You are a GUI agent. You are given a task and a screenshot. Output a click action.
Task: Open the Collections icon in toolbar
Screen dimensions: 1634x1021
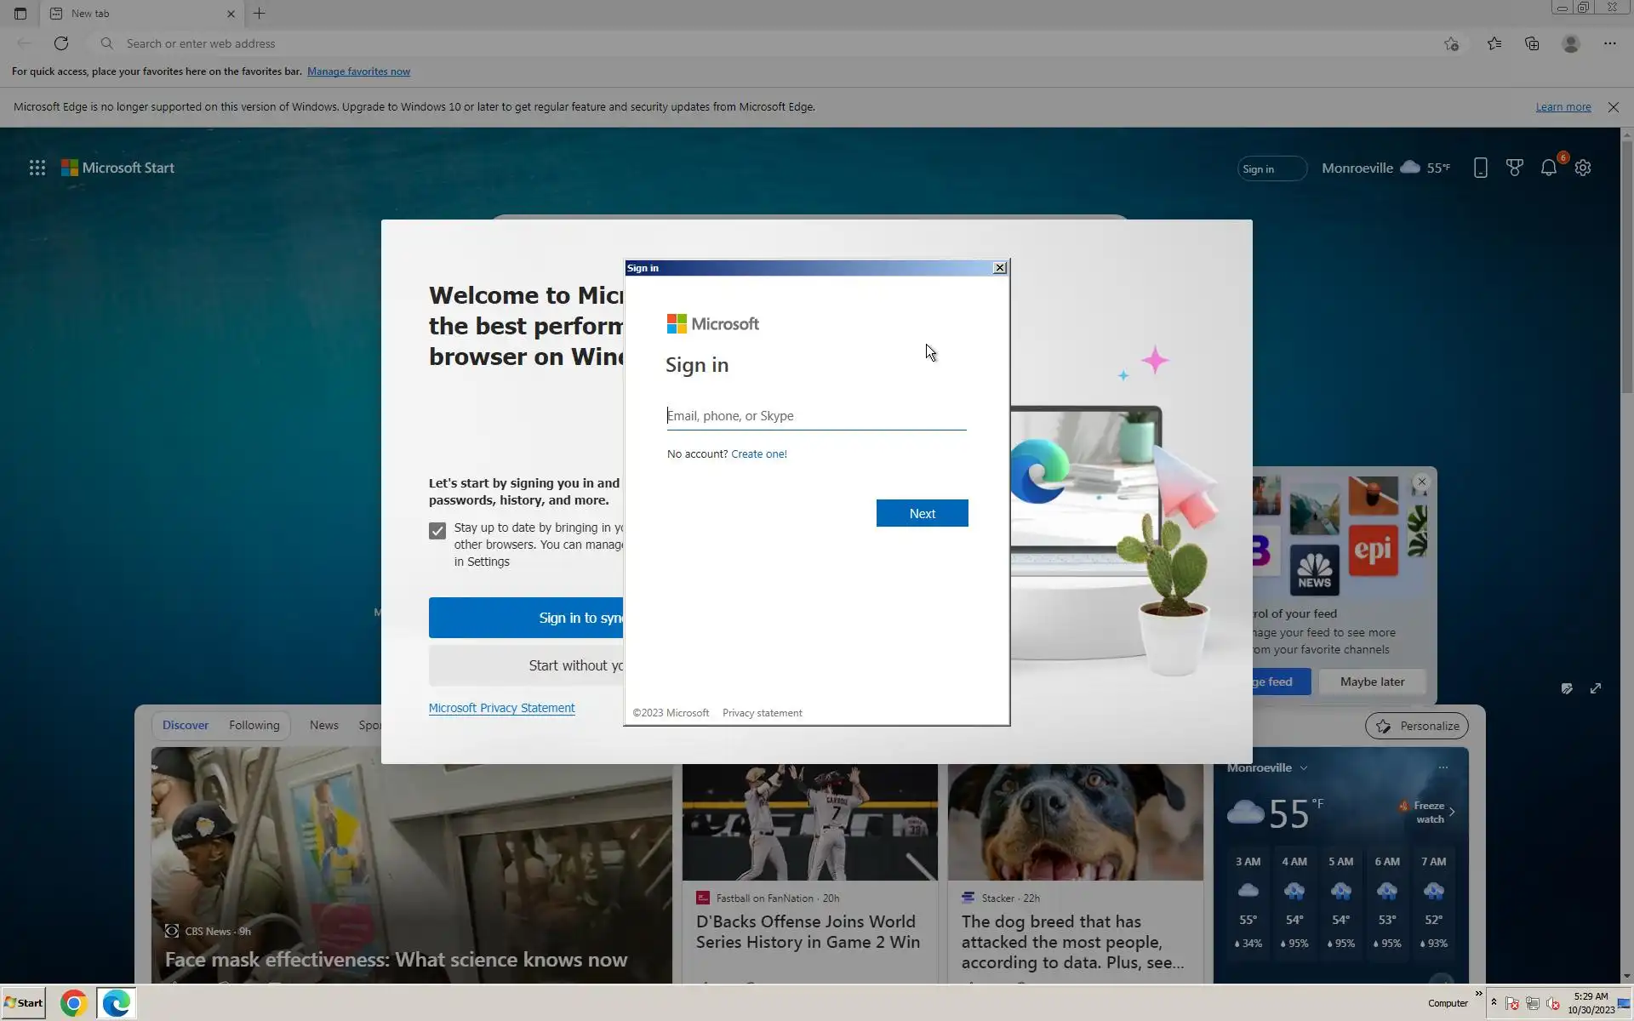pos(1532,43)
